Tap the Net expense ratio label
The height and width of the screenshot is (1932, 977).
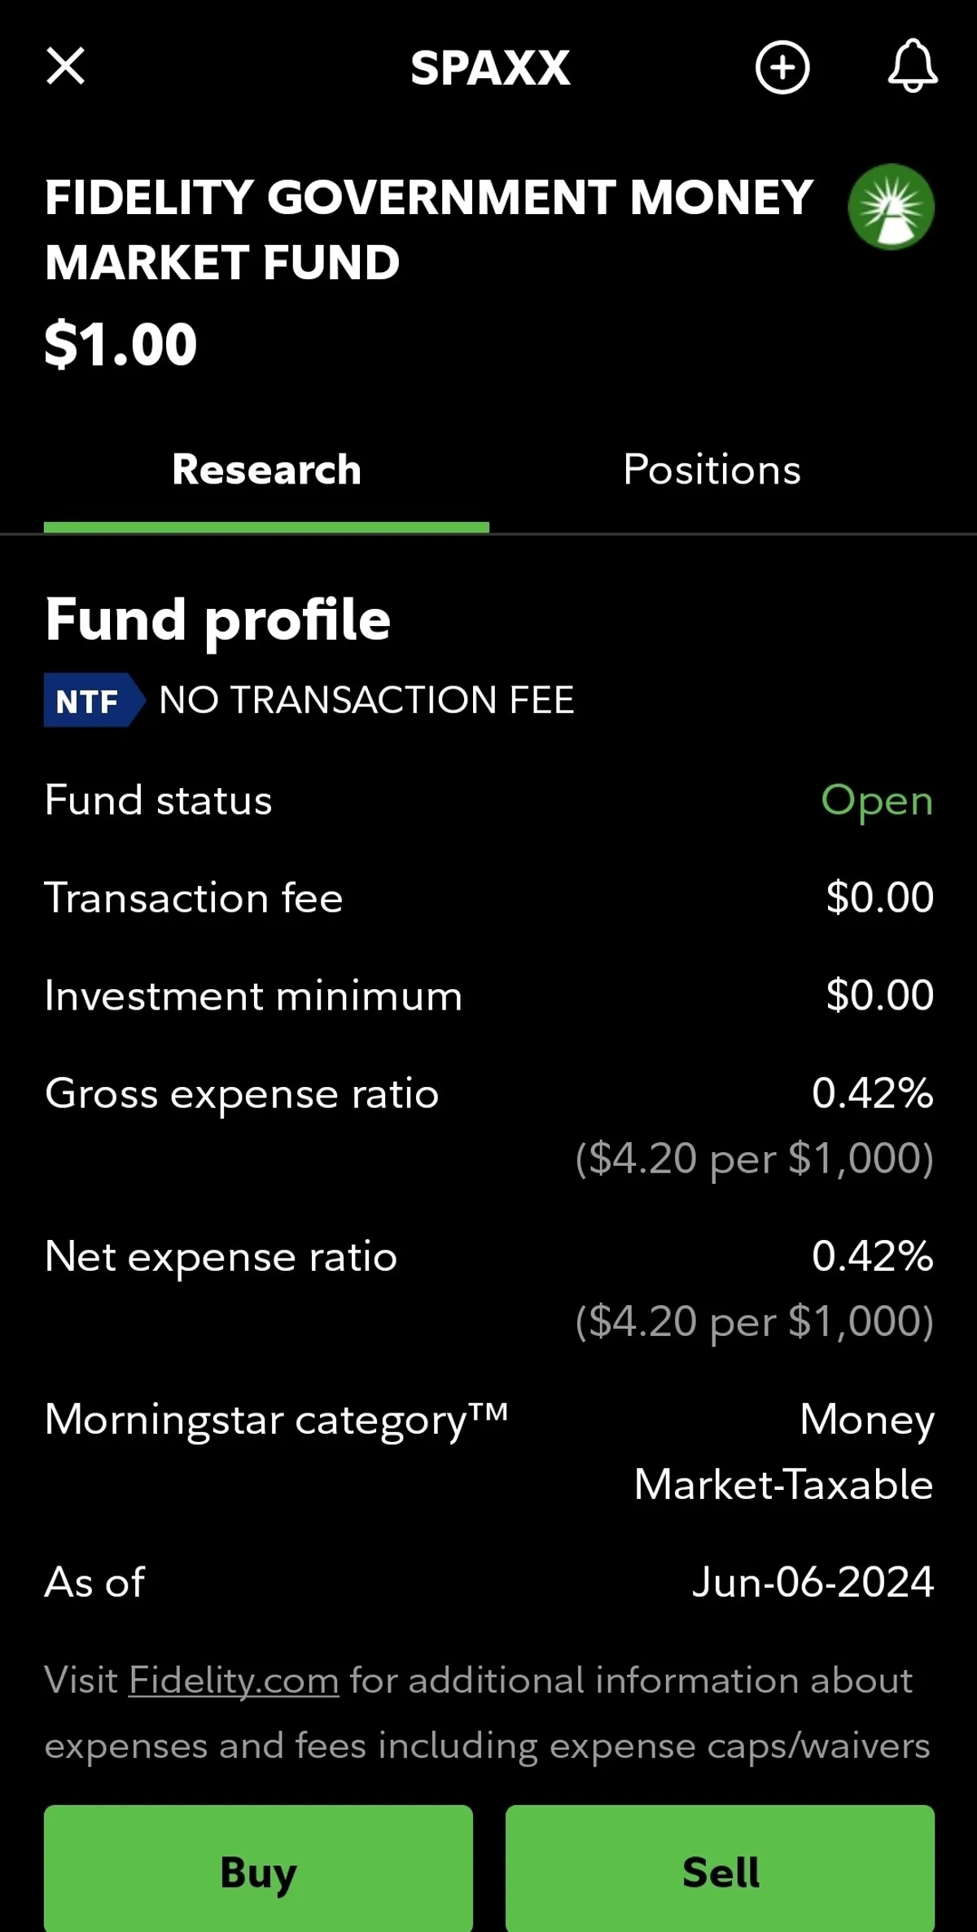click(221, 1256)
